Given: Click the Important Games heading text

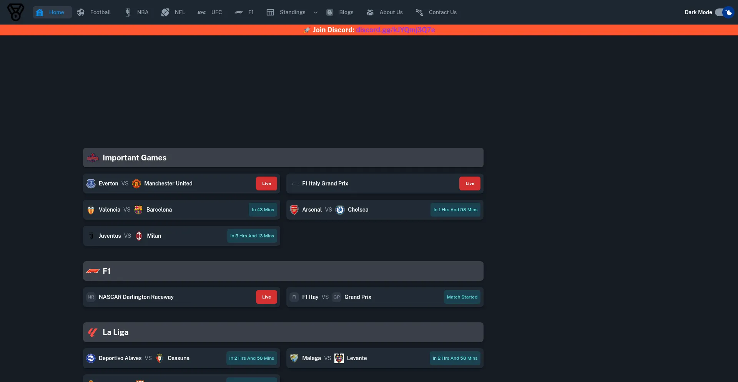Looking at the screenshot, I should (x=135, y=158).
